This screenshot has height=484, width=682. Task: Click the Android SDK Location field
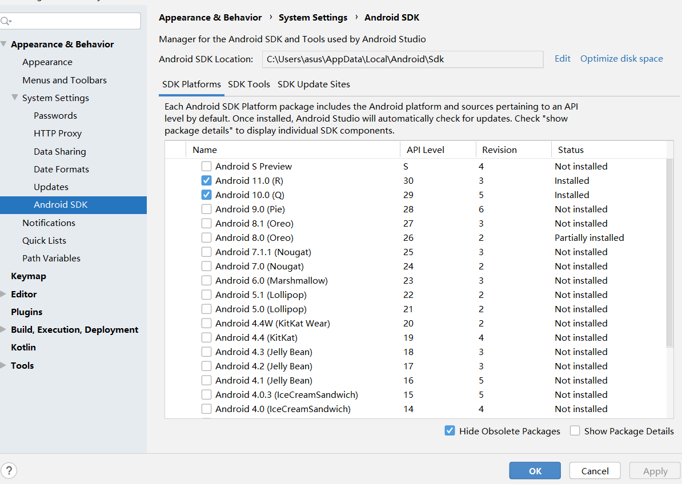tap(403, 59)
